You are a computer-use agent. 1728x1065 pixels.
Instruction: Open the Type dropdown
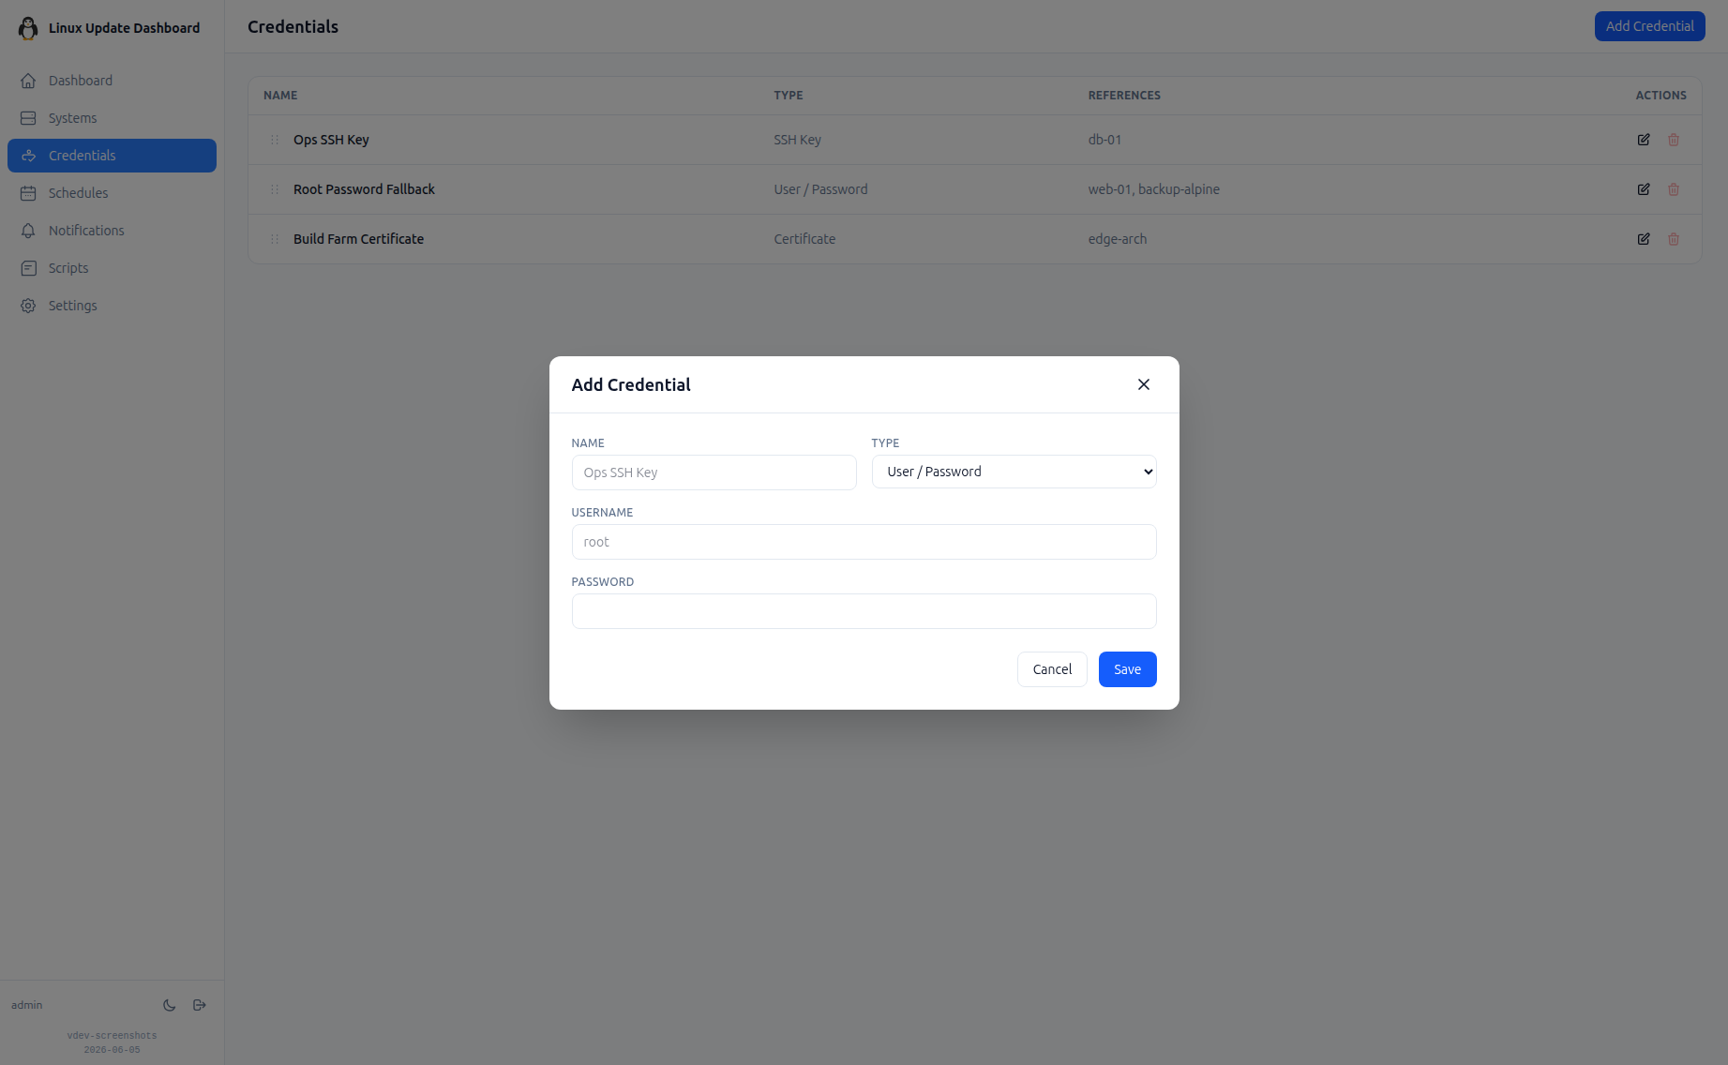click(x=1014, y=472)
